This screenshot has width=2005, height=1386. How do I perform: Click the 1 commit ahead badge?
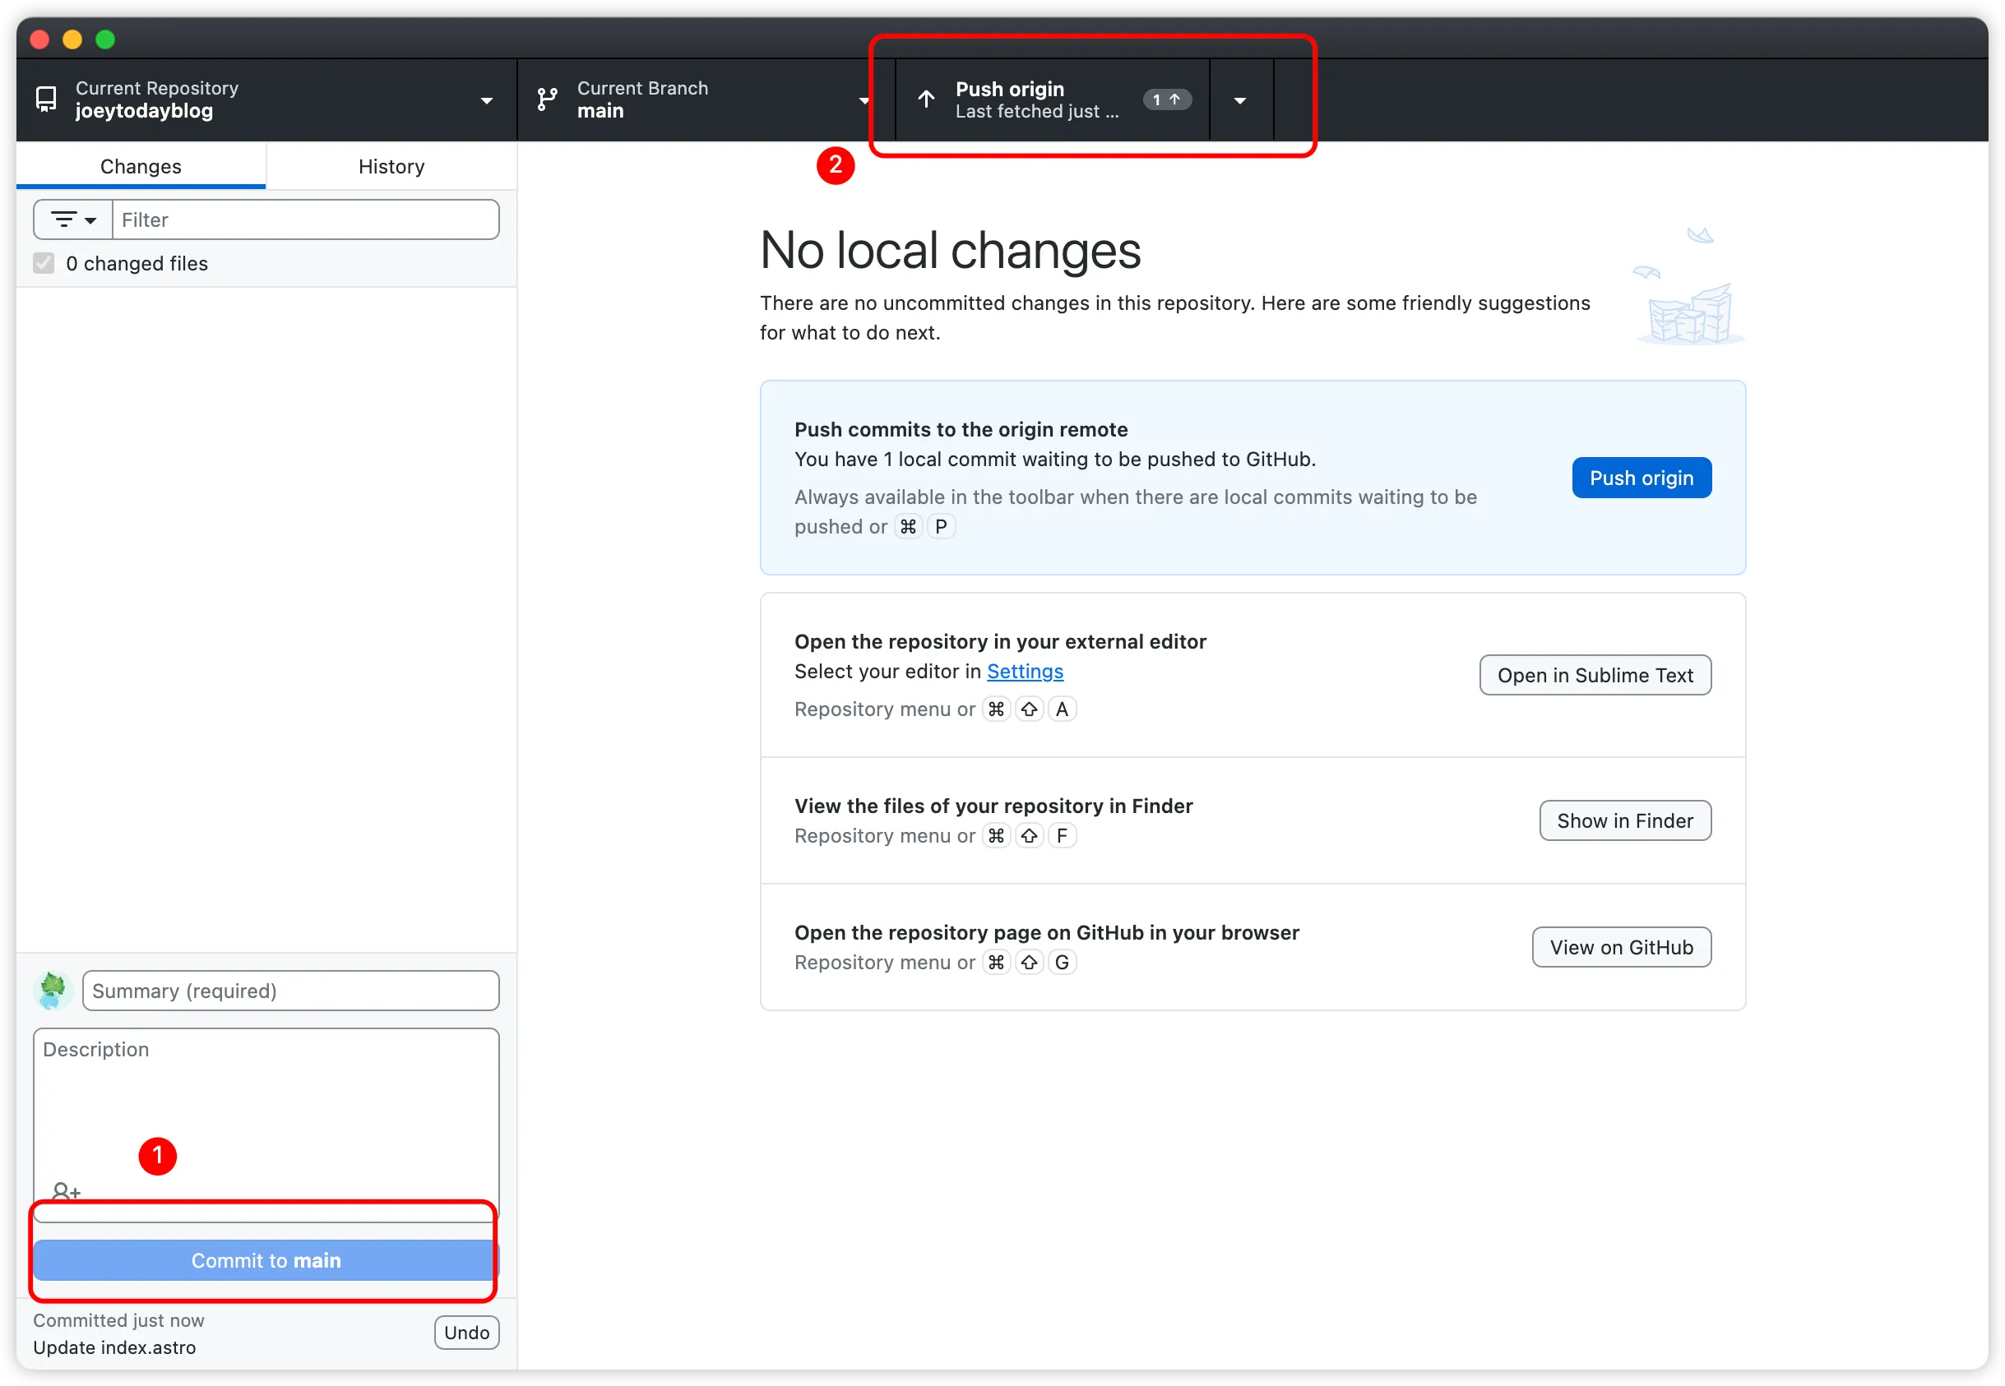[x=1166, y=99]
